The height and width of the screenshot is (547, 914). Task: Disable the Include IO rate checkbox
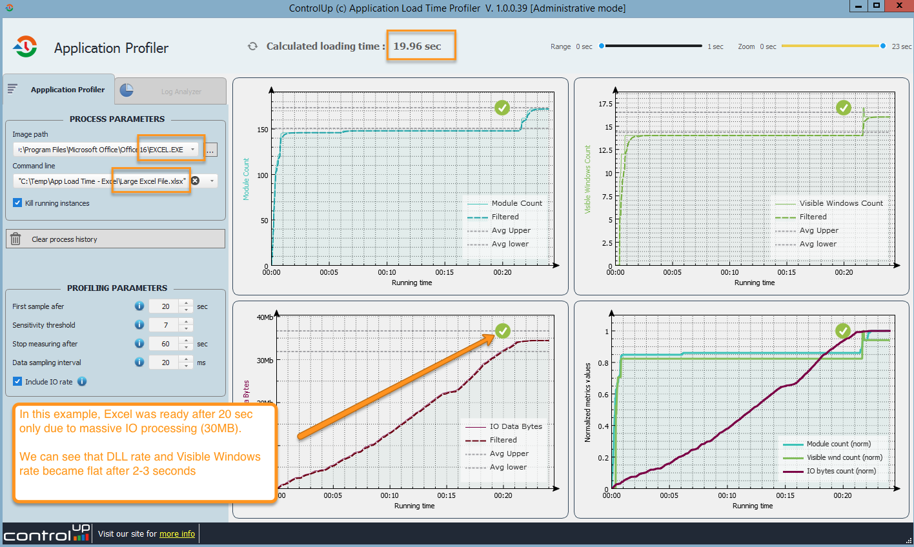(17, 381)
